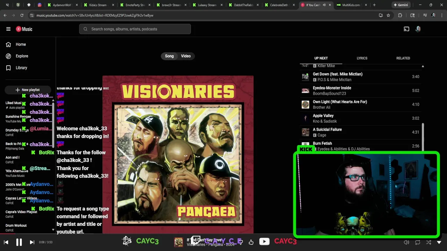Click the YouTube Music logo
Image resolution: width=447 pixels, height=251 pixels.
(24, 29)
